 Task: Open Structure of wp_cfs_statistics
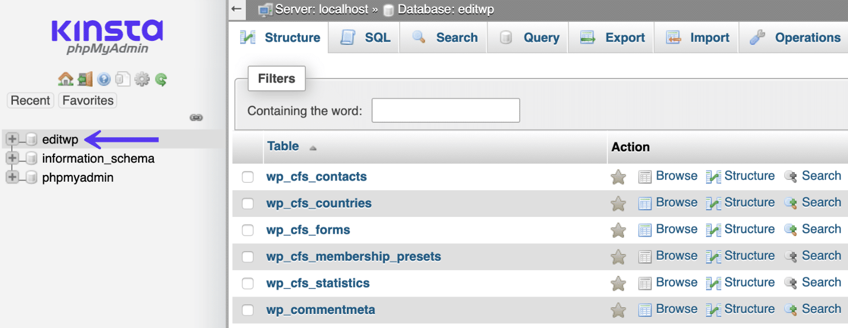[x=749, y=283]
